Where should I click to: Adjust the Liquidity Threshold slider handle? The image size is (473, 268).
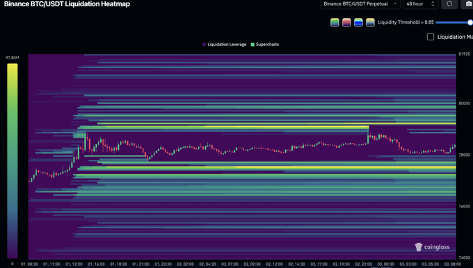point(470,22)
